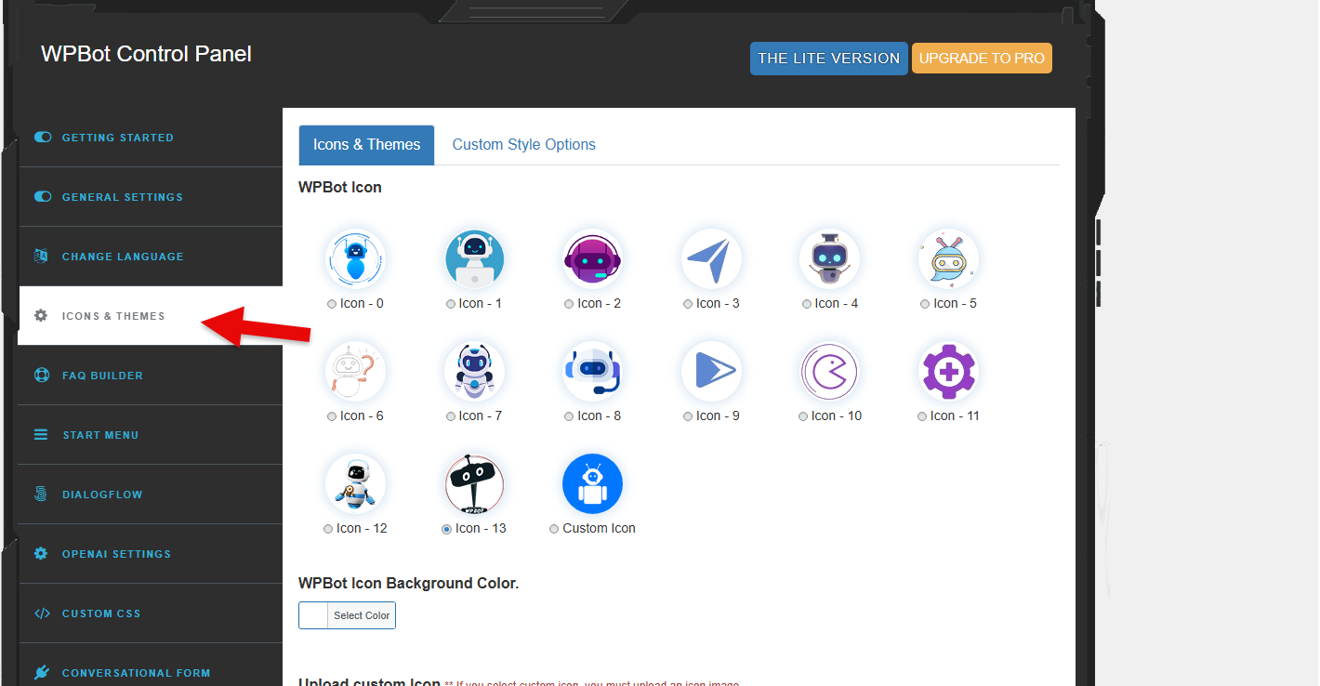Click the Icon - 1 laptop robot image

click(475, 258)
